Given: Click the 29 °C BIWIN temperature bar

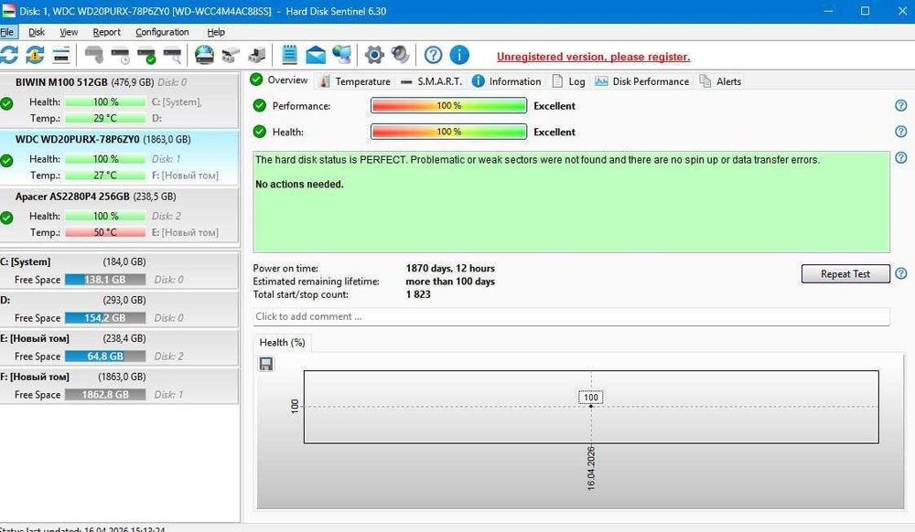Looking at the screenshot, I should (x=105, y=118).
